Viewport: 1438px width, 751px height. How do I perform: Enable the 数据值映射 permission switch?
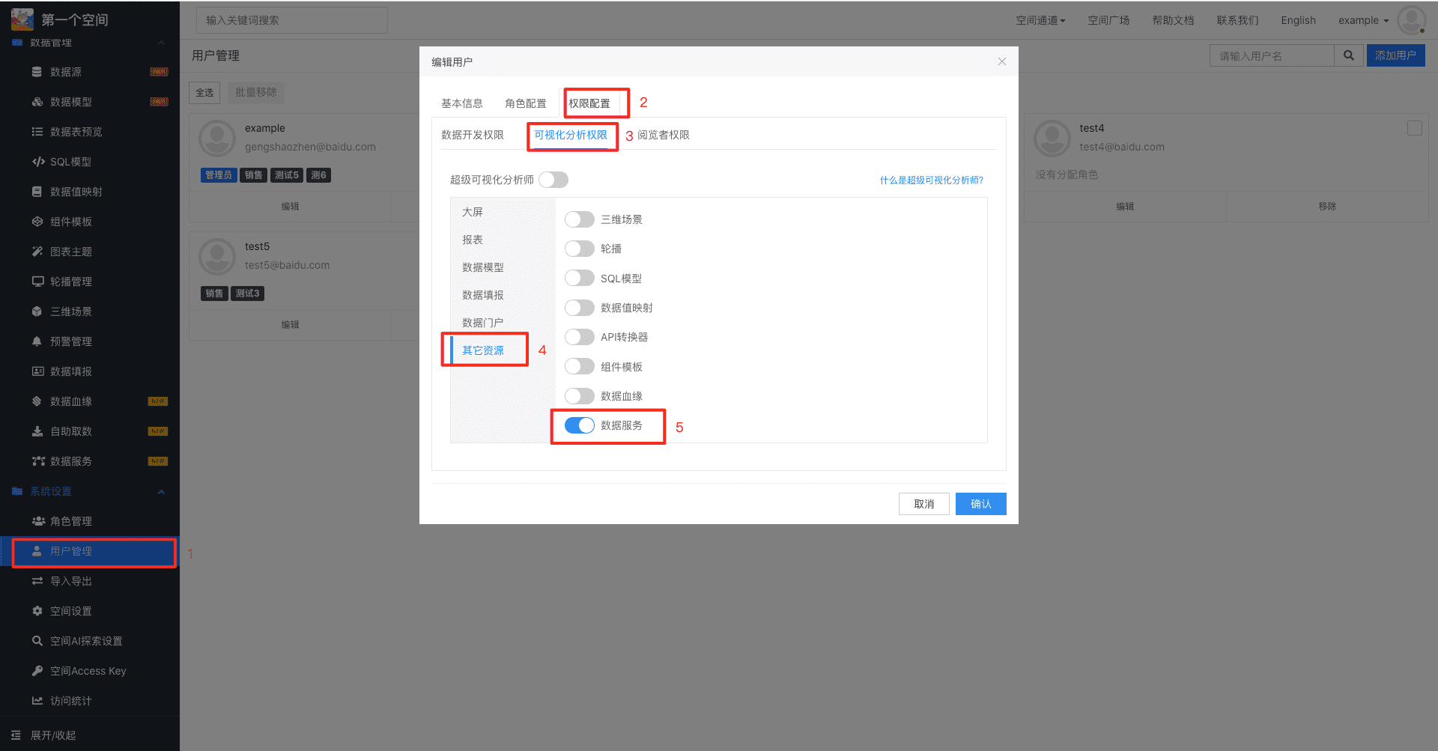(x=579, y=308)
